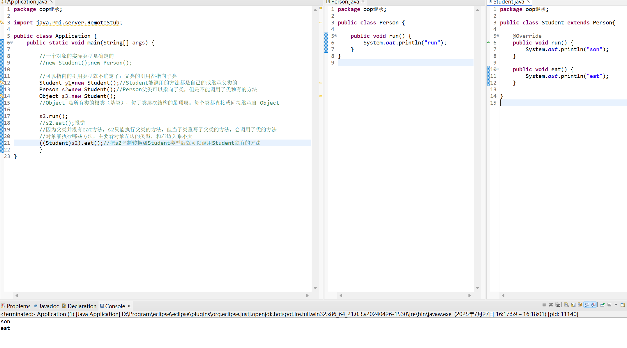Viewport: 627px width, 348px height.
Task: Click 'public class Person {' declaration
Action: (371, 23)
